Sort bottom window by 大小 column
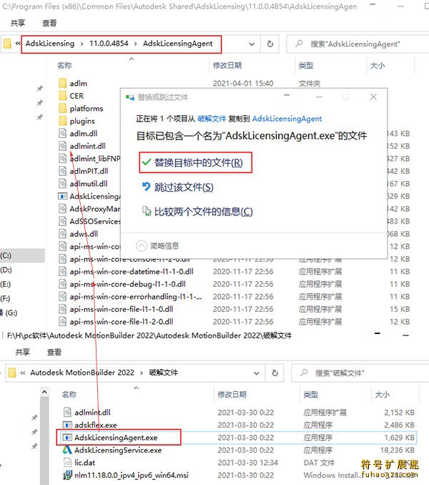The width and height of the screenshot is (429, 485). (x=383, y=394)
